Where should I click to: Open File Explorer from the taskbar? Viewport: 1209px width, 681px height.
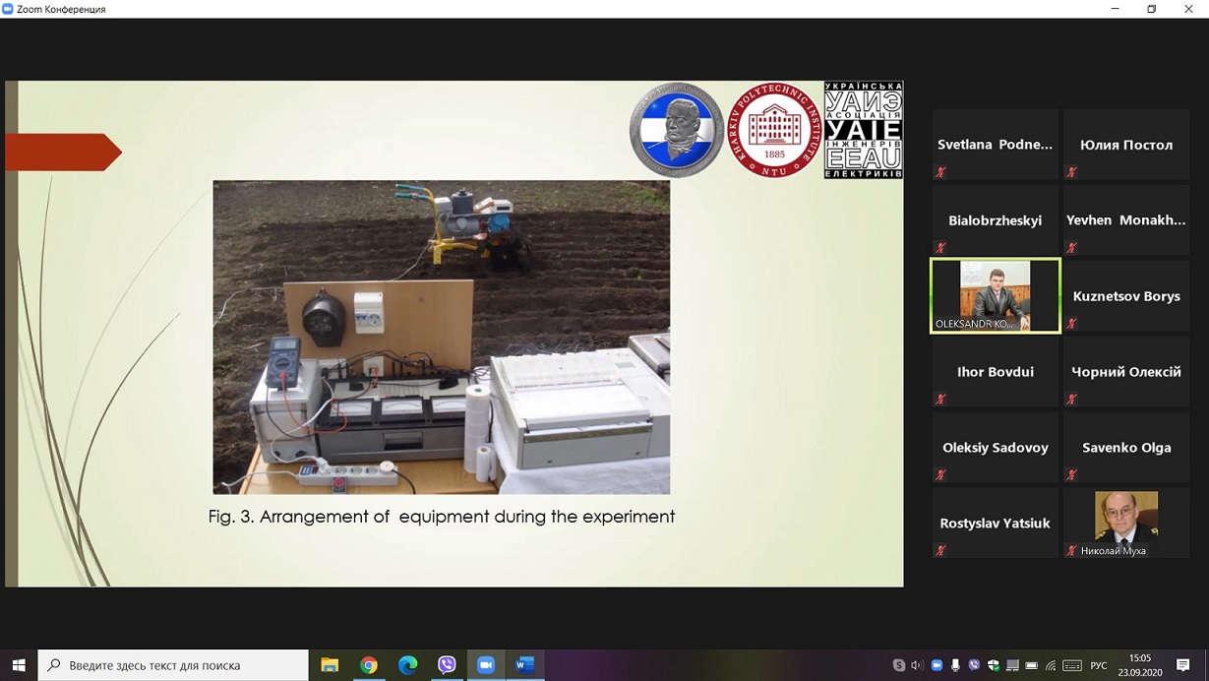[330, 665]
